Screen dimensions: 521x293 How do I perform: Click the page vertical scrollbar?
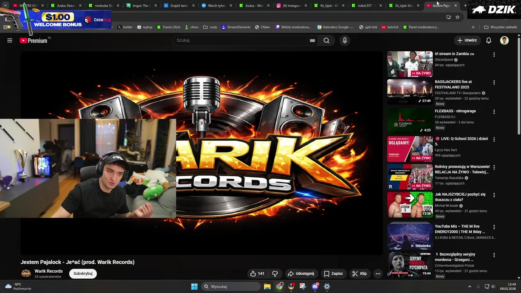519,85
